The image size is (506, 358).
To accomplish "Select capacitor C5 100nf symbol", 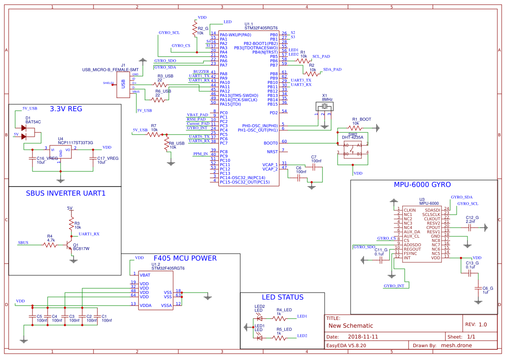I will click(32, 316).
